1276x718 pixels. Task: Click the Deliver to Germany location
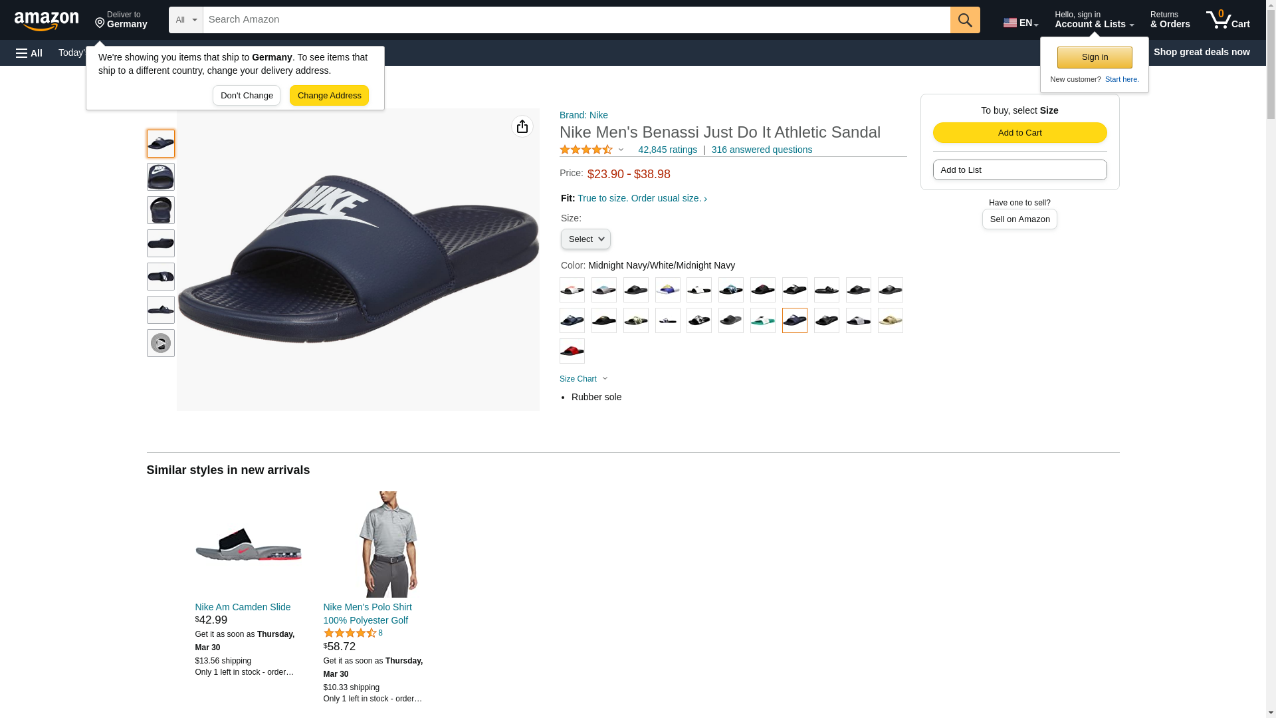coord(121,20)
